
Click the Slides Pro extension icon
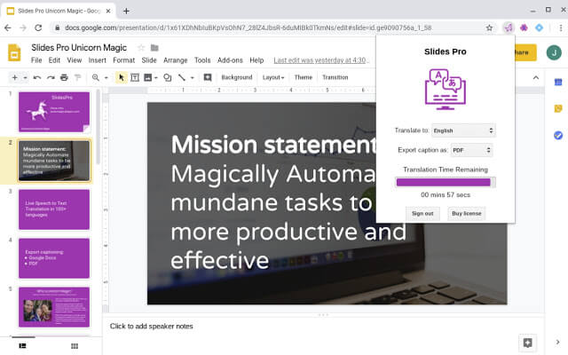tap(509, 28)
